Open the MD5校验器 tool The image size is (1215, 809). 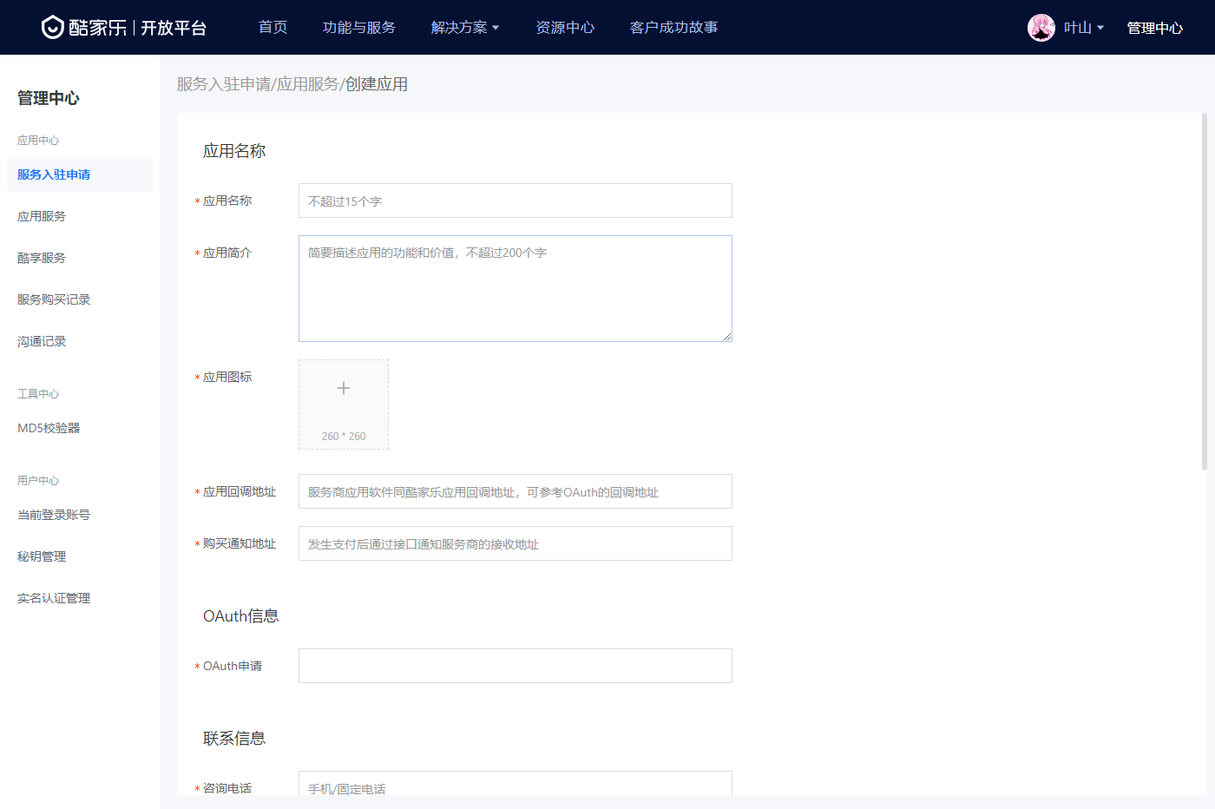click(49, 428)
